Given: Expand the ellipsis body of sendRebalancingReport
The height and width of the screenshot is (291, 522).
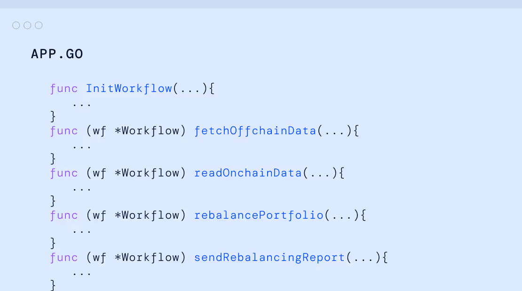Looking at the screenshot, I should tap(82, 274).
